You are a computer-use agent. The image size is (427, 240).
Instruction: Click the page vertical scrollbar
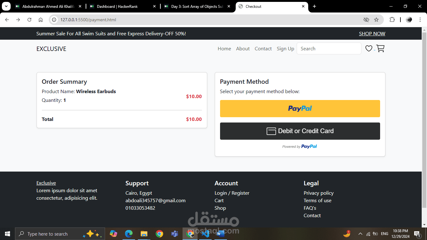[x=424, y=120]
